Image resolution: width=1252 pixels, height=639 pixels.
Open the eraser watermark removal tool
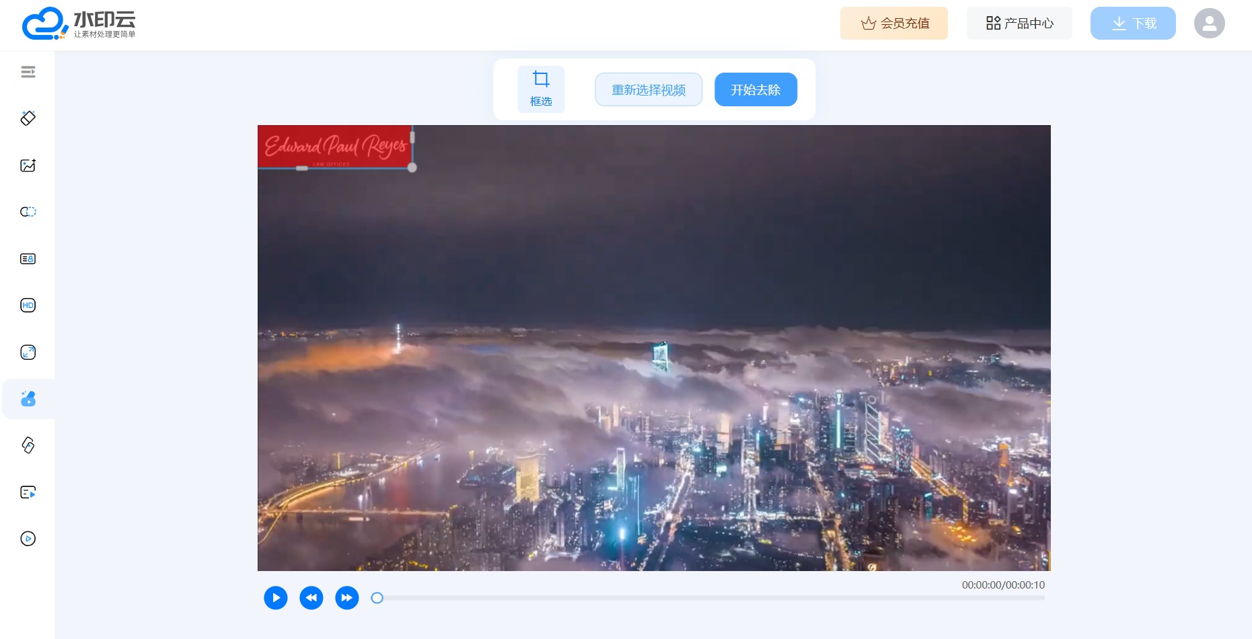(28, 118)
